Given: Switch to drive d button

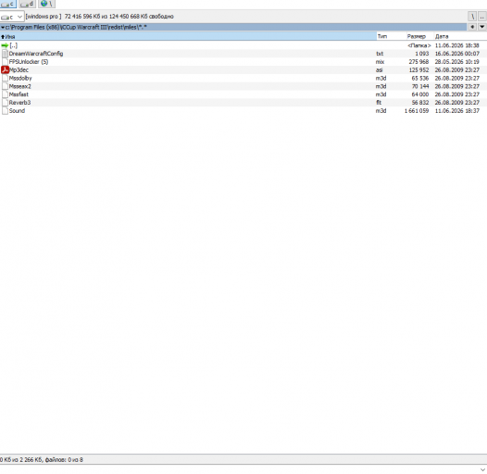Looking at the screenshot, I should [28, 4].
